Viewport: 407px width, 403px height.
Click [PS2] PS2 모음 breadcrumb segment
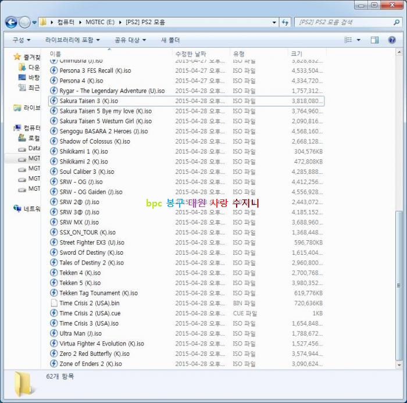[145, 22]
